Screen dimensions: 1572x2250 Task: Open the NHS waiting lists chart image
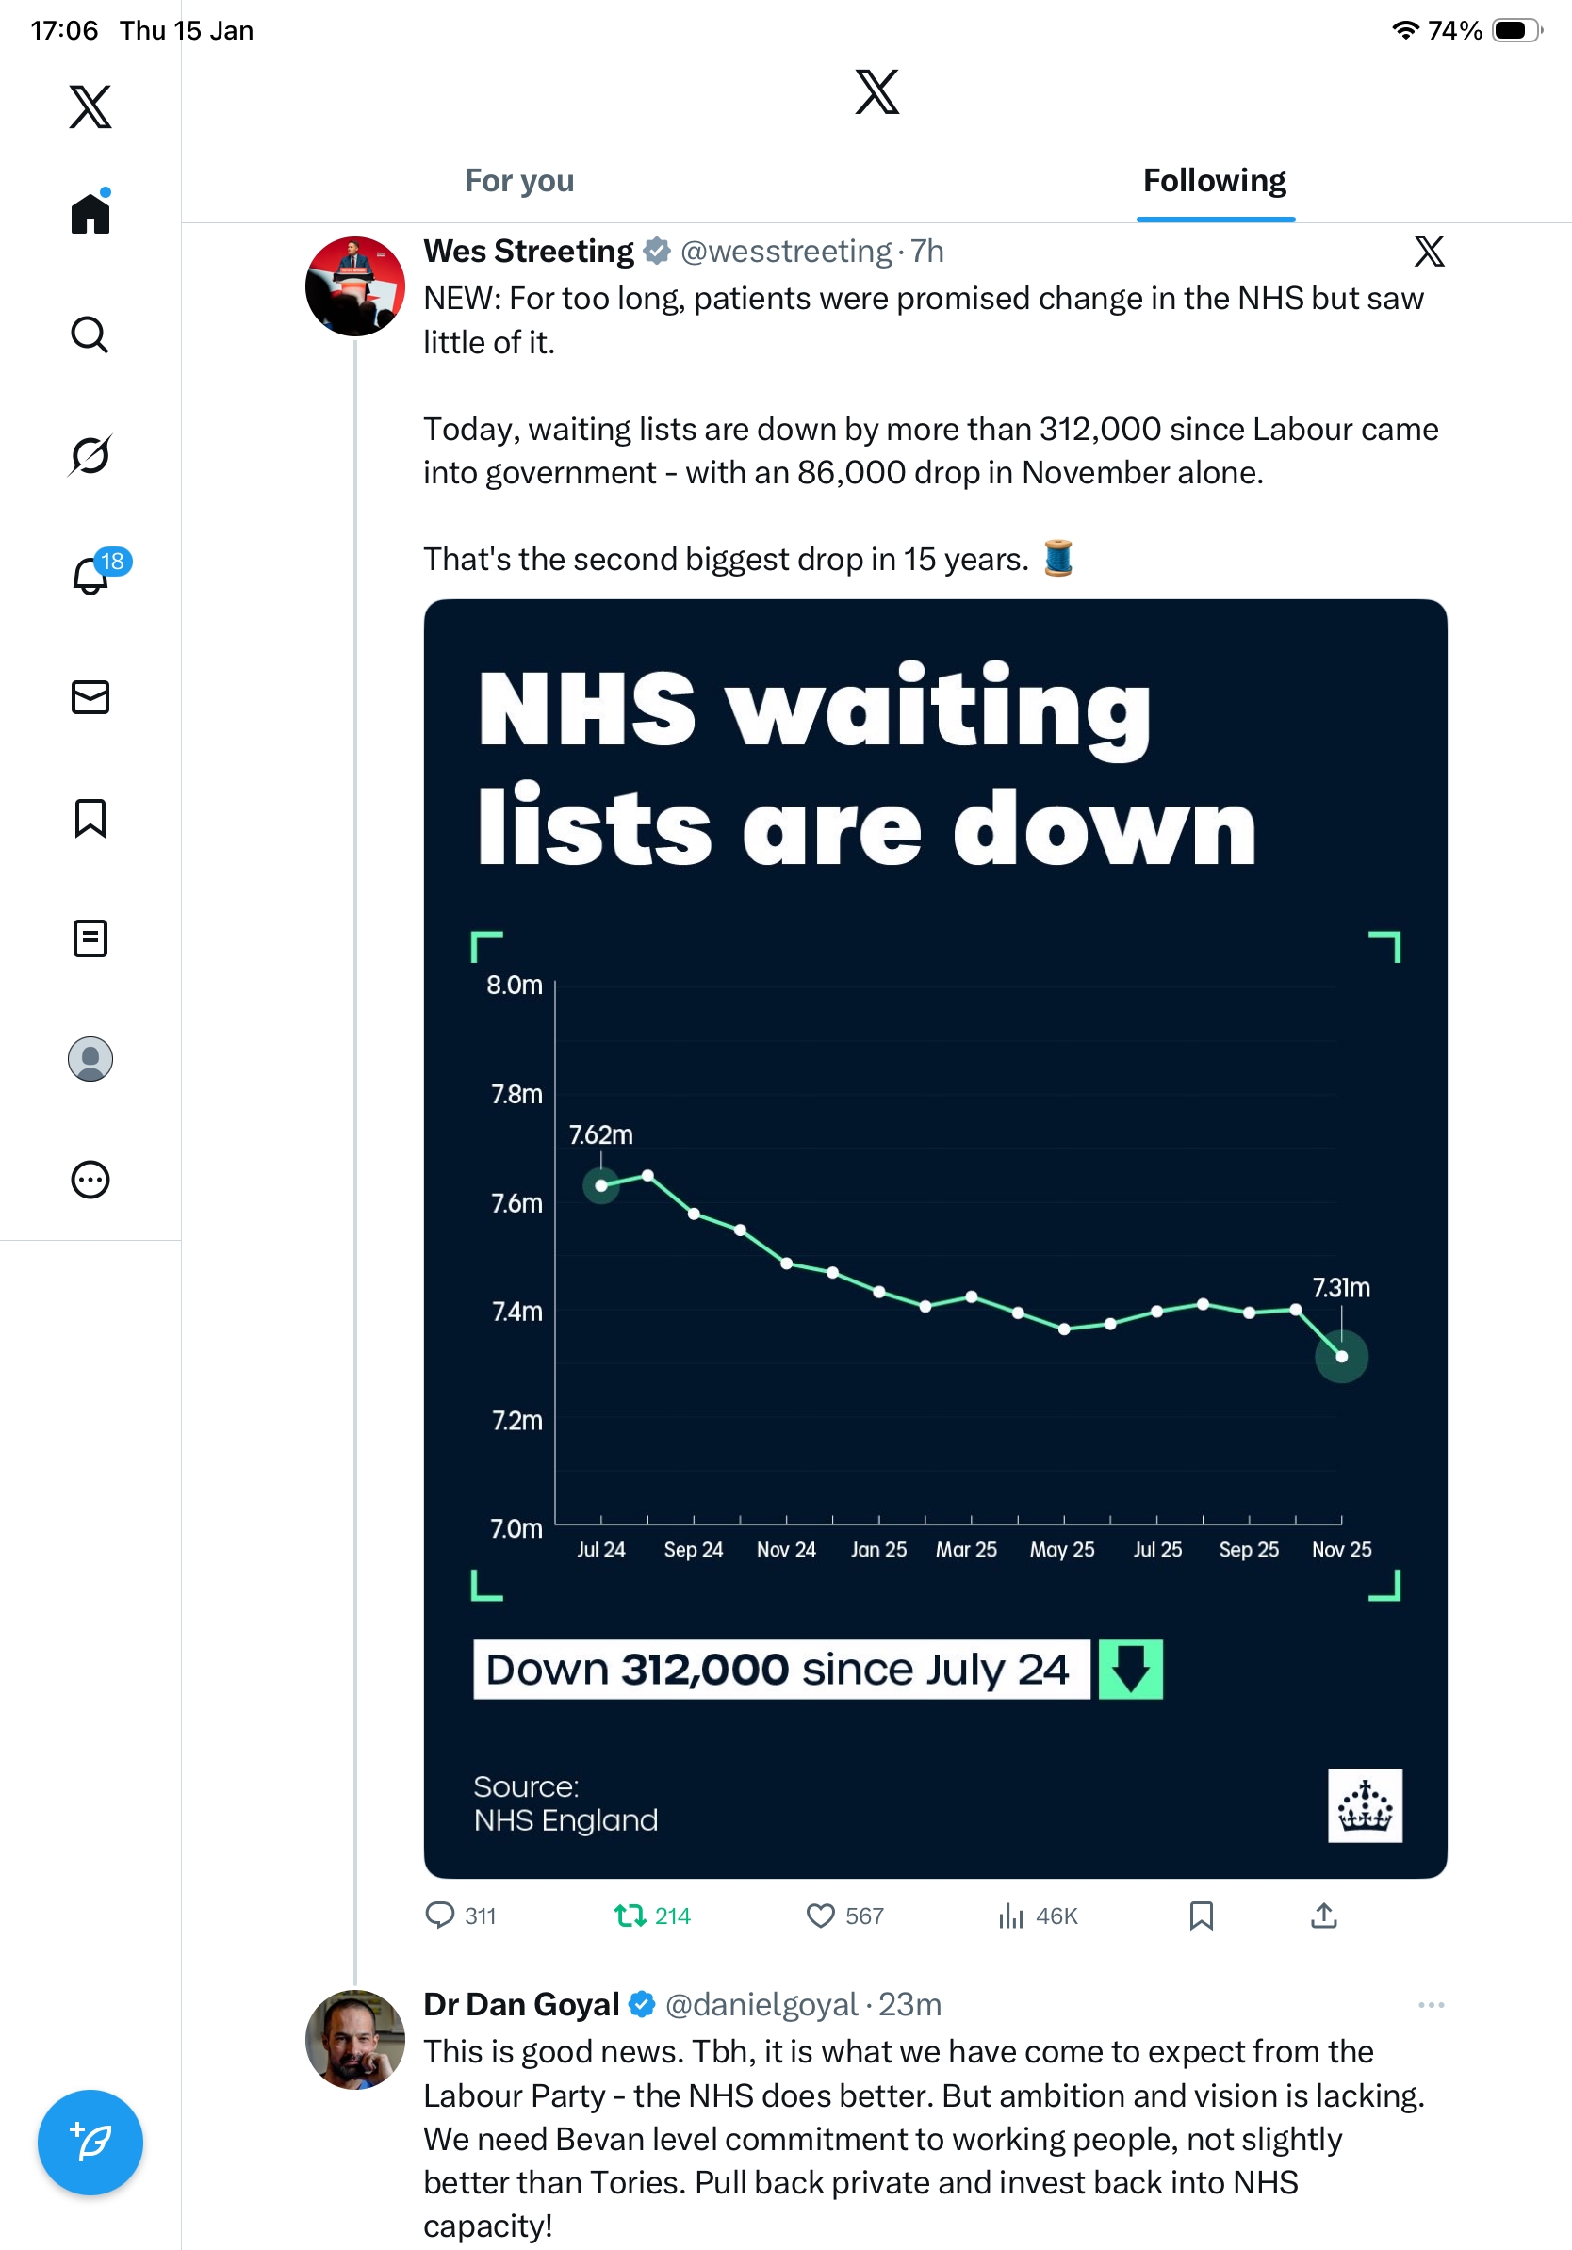[935, 1238]
